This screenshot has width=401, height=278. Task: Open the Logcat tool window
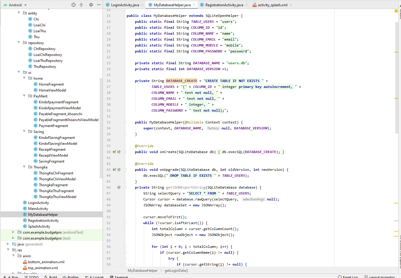94,277
